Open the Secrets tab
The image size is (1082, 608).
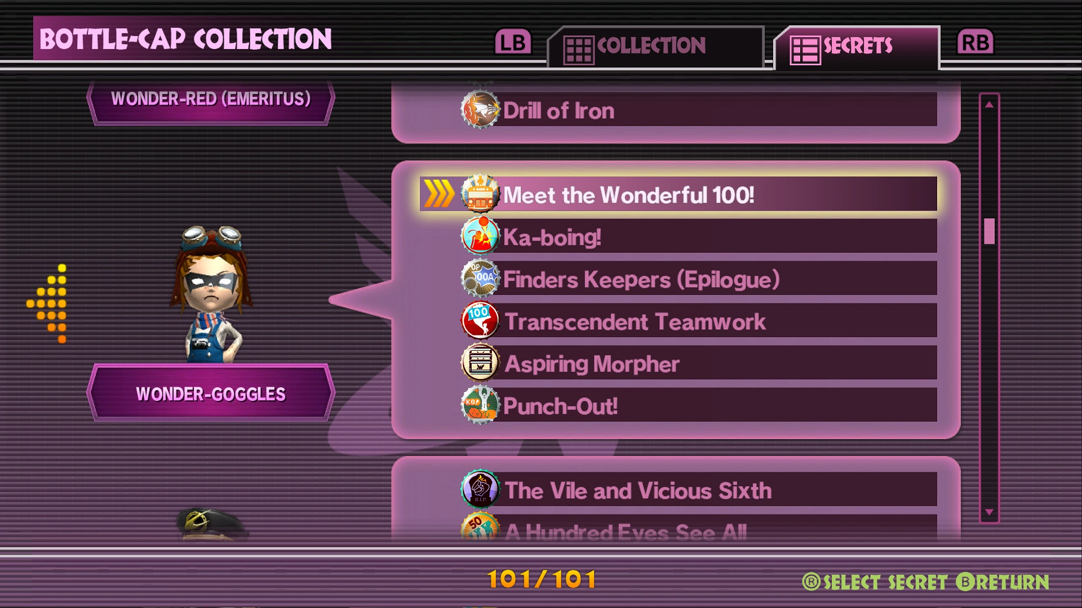tap(857, 47)
